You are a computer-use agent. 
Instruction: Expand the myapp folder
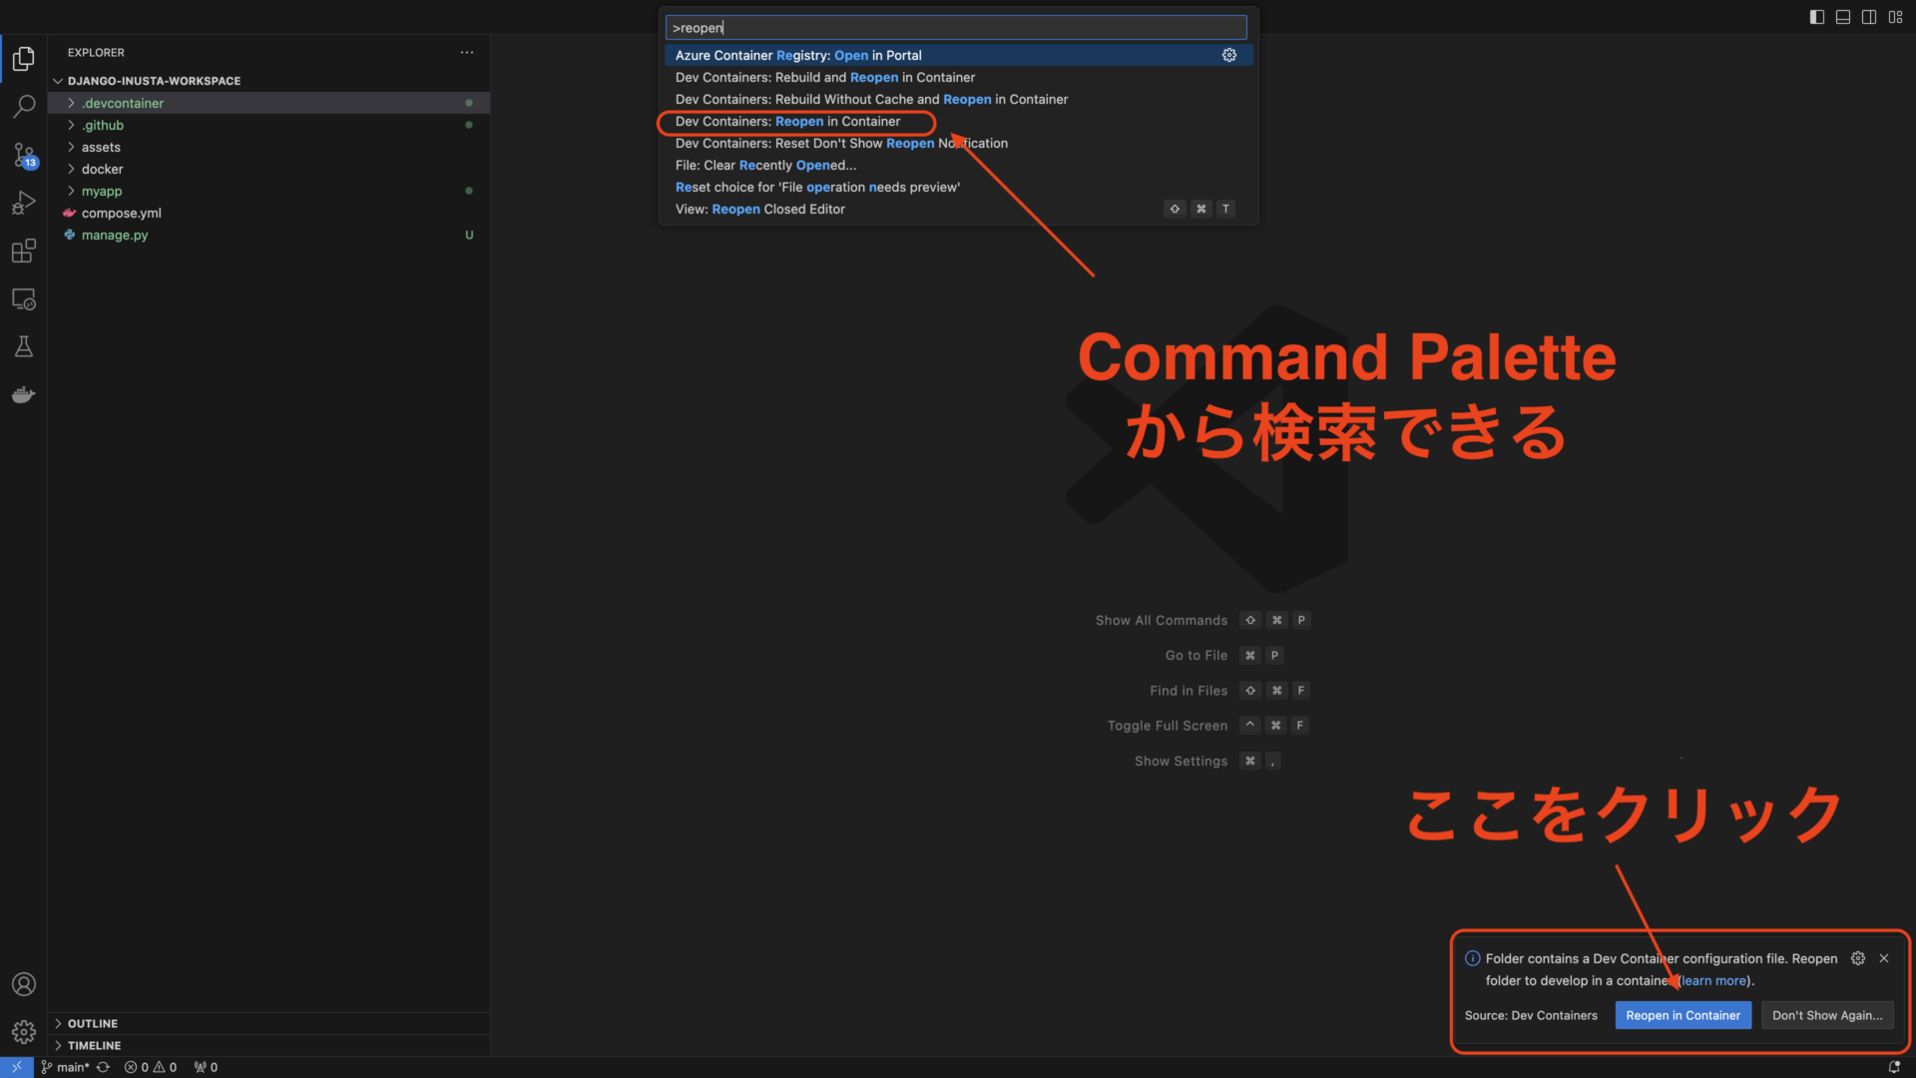[268, 191]
